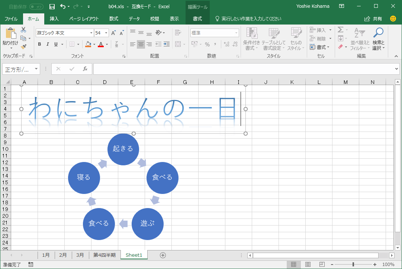This screenshot has width=402, height=269.
Task: Select the Format Painter brush
Action: tap(23, 46)
